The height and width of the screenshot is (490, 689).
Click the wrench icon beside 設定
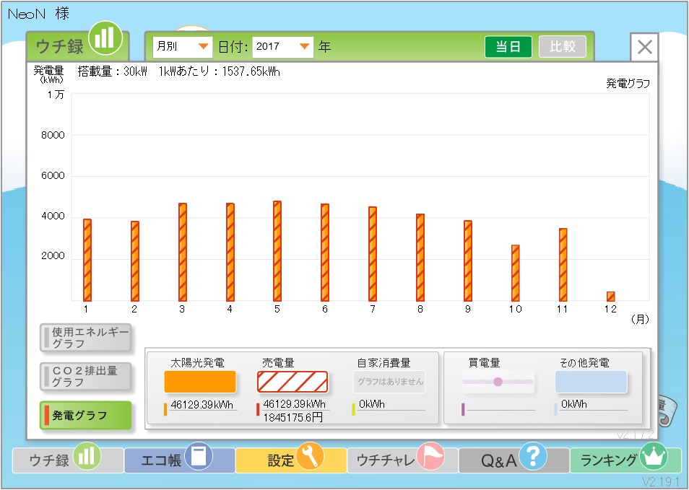pos(311,456)
